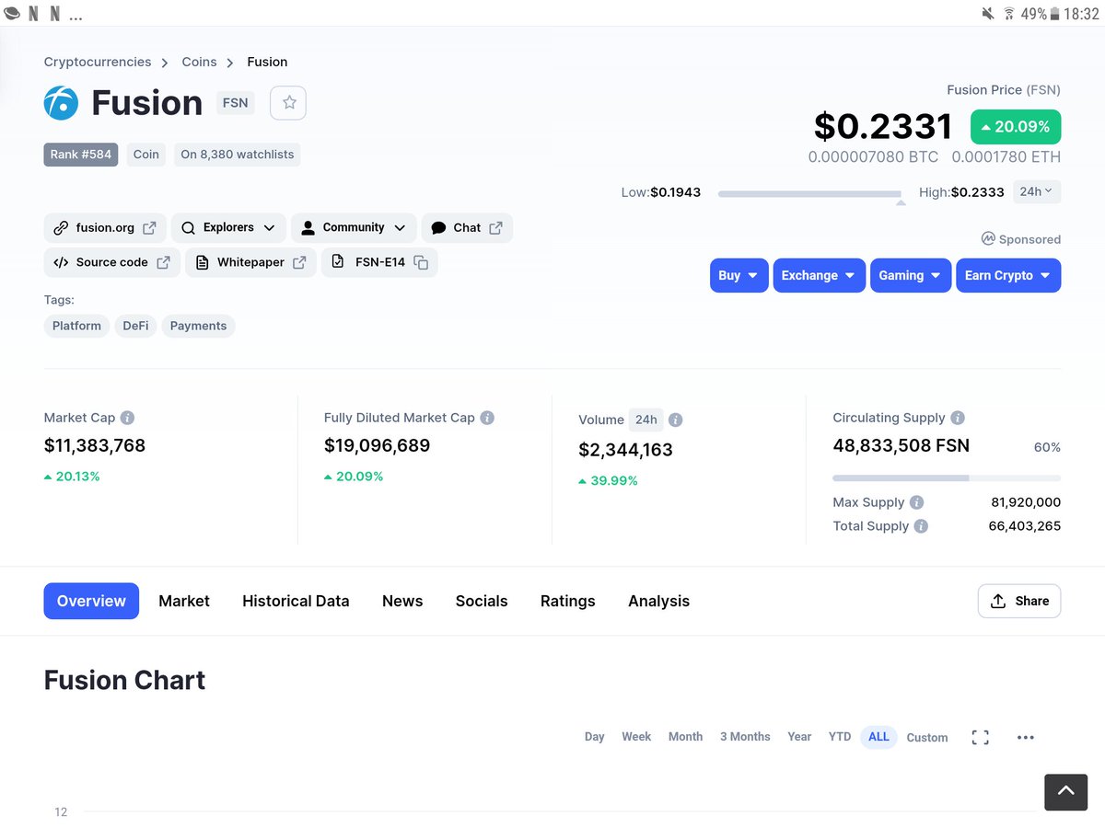This screenshot has width=1105, height=828.
Task: Switch to the Historical Data tab
Action: pyautogui.click(x=296, y=601)
